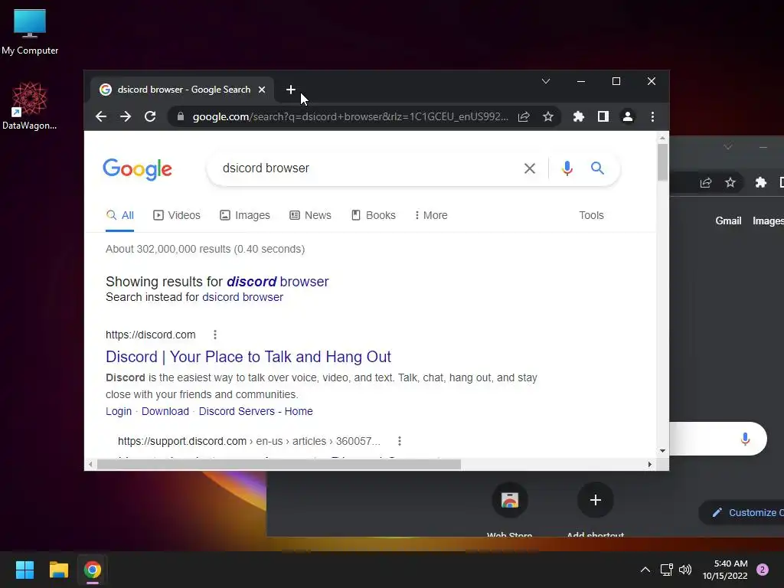Open the Windows Start menu

(24, 570)
